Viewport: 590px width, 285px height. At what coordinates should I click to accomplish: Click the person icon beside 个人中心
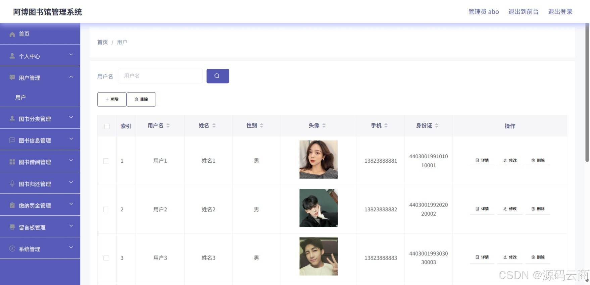tap(12, 56)
